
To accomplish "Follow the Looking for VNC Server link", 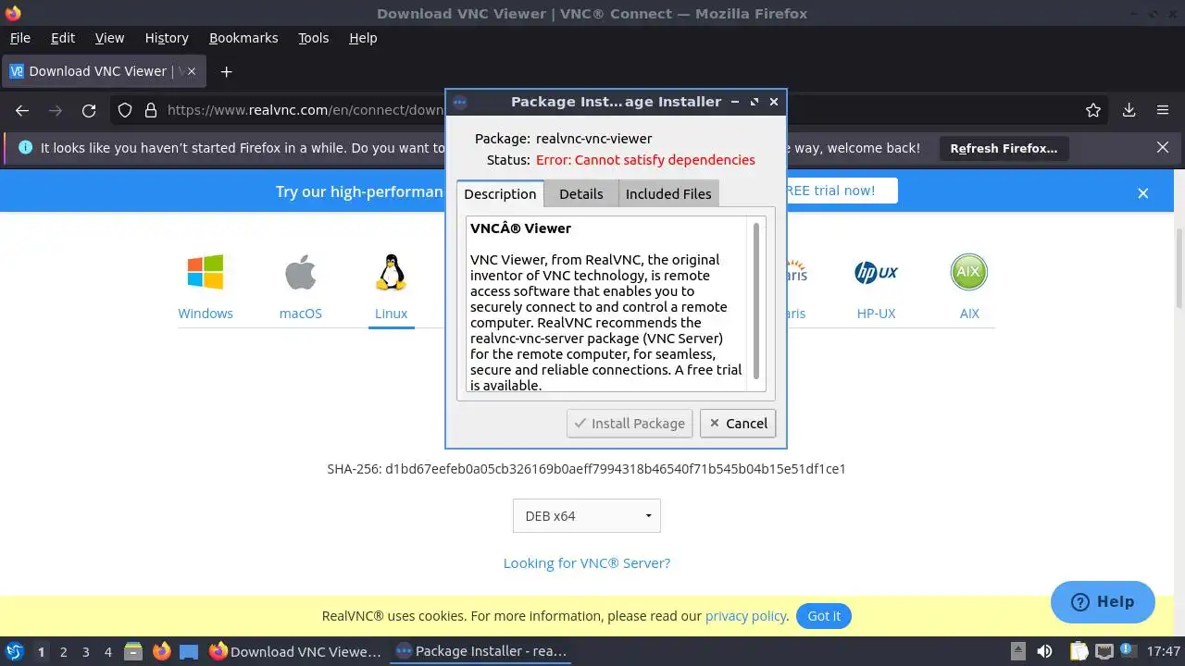I will [587, 562].
